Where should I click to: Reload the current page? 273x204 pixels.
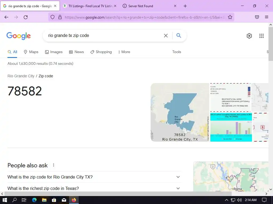26,17
